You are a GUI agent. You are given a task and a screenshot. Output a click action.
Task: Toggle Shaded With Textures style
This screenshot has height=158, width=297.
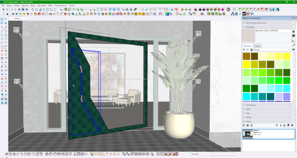(23, 9)
